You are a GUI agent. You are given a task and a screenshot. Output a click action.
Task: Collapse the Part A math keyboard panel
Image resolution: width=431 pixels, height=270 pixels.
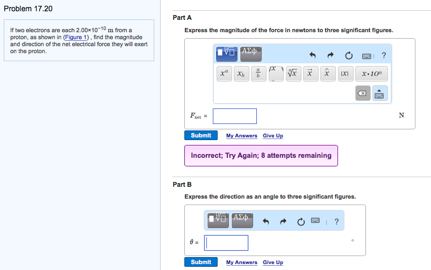(379, 93)
